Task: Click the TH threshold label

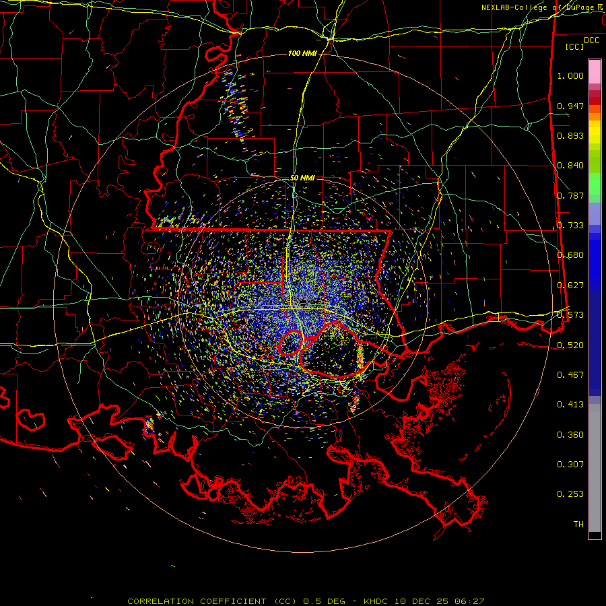Action: click(x=578, y=525)
